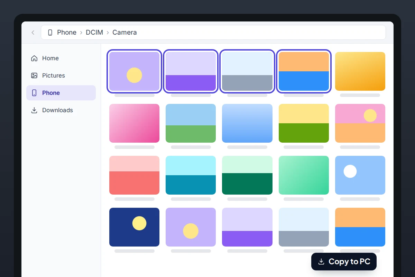The image size is (415, 277).
Task: Select the blue sky over green field photo
Action: [x=191, y=123]
